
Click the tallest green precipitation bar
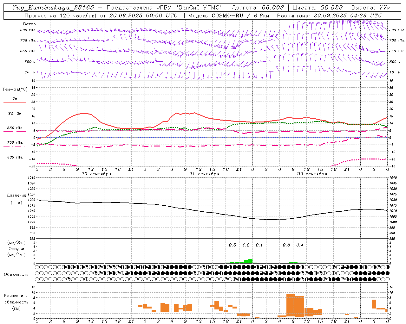(x=250, y=261)
